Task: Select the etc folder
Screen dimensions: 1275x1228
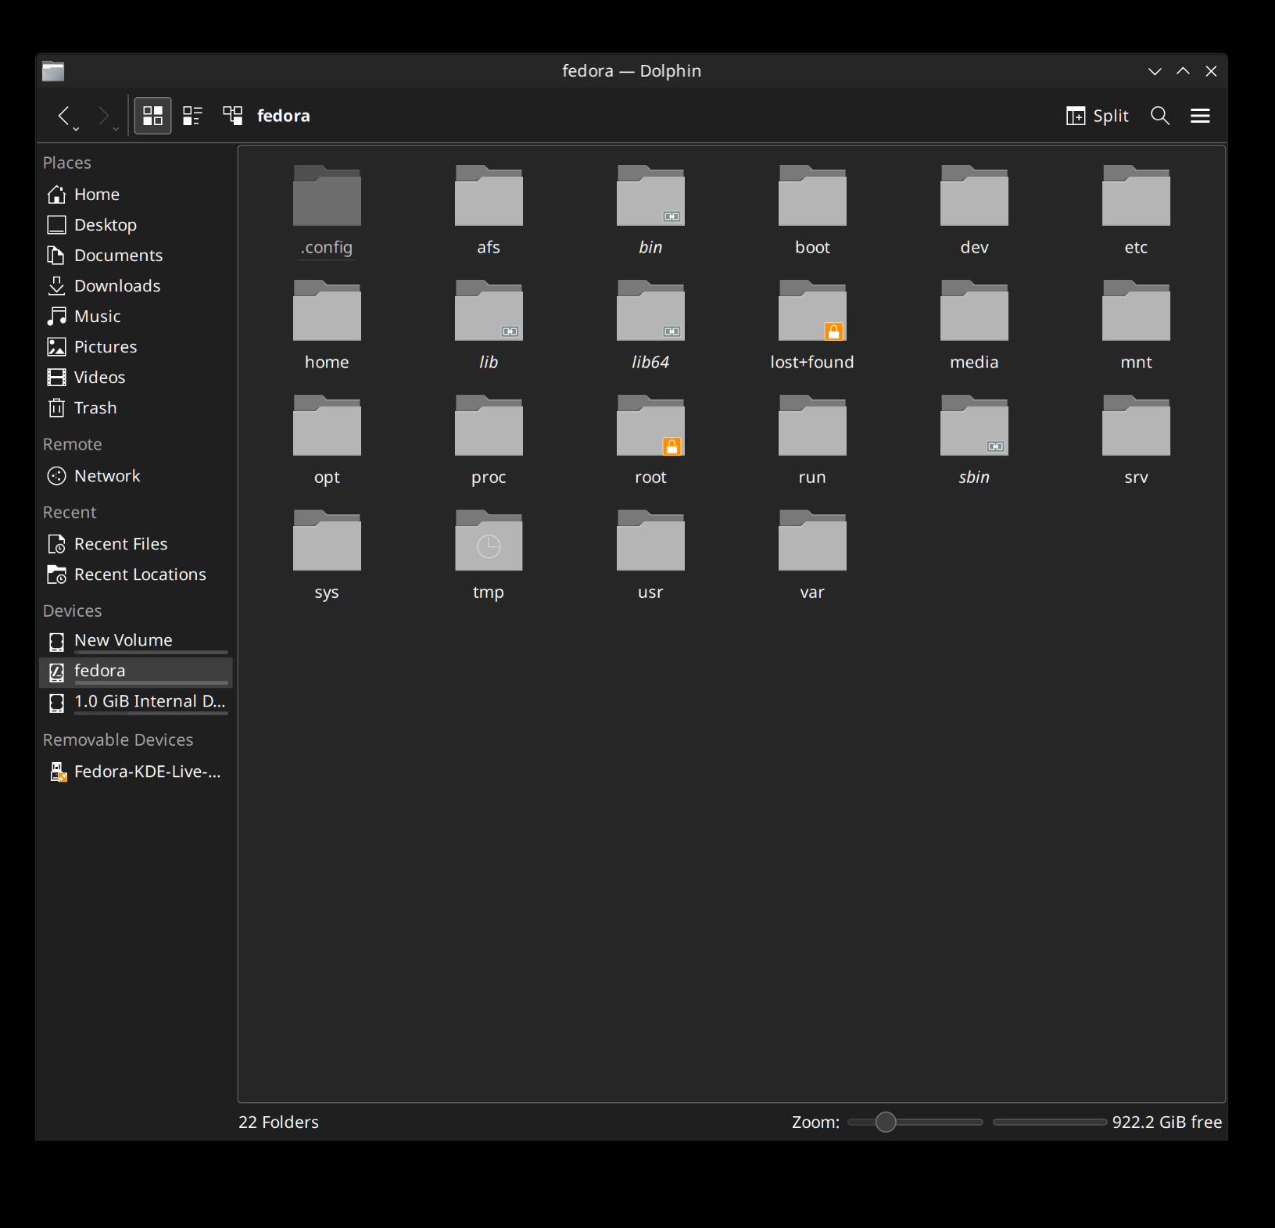Action: pos(1136,211)
